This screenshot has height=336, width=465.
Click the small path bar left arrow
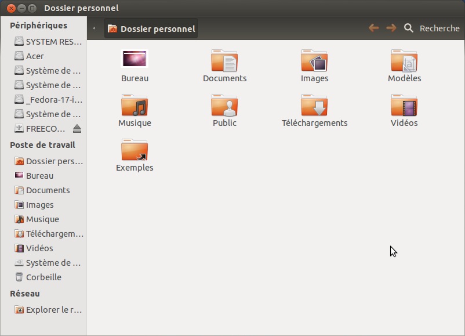coord(94,28)
